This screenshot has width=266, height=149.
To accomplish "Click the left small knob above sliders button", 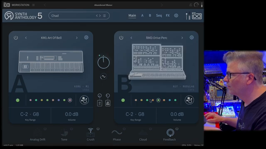I will [x=100, y=96].
